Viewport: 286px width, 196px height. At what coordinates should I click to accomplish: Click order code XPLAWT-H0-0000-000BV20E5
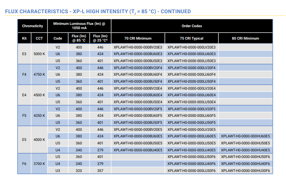pyautogui.click(x=138, y=130)
